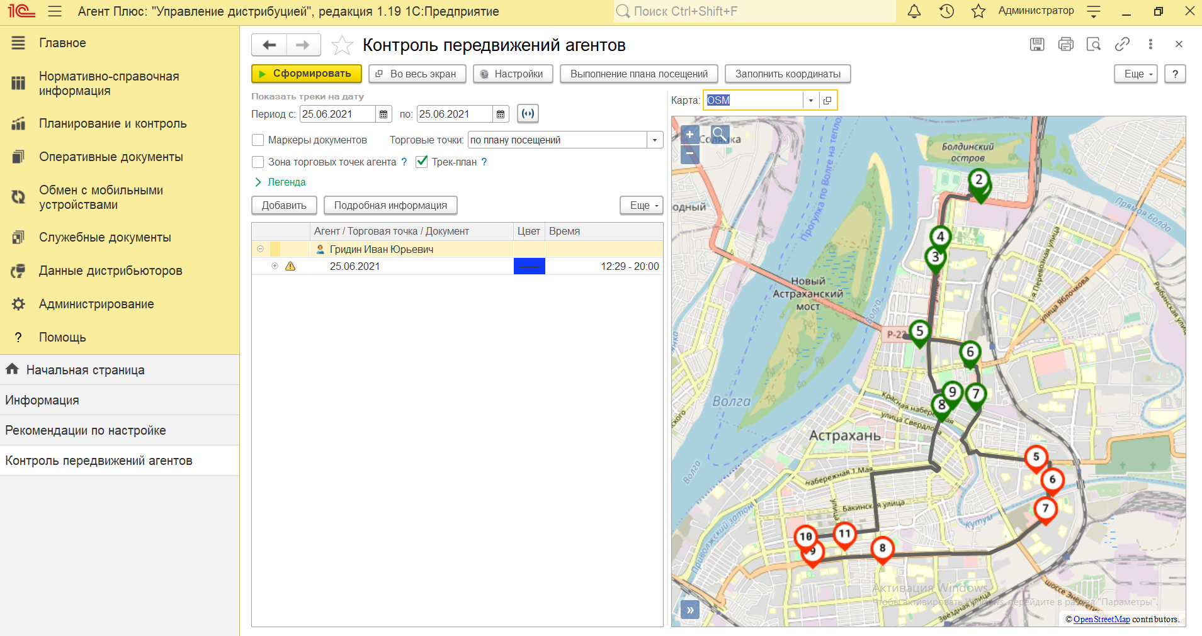
Task: Print with the printer icon
Action: pos(1066,44)
